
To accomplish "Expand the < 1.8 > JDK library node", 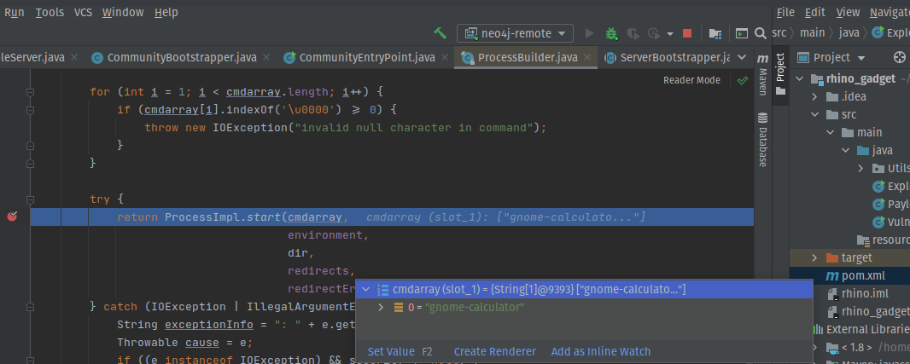I will 814,347.
